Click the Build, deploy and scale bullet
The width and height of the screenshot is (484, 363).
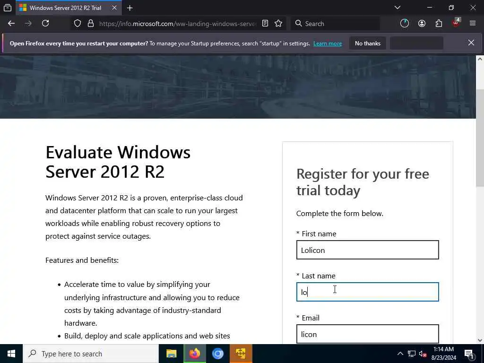(x=147, y=336)
